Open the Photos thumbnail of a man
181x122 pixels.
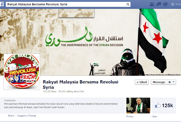tap(138, 105)
